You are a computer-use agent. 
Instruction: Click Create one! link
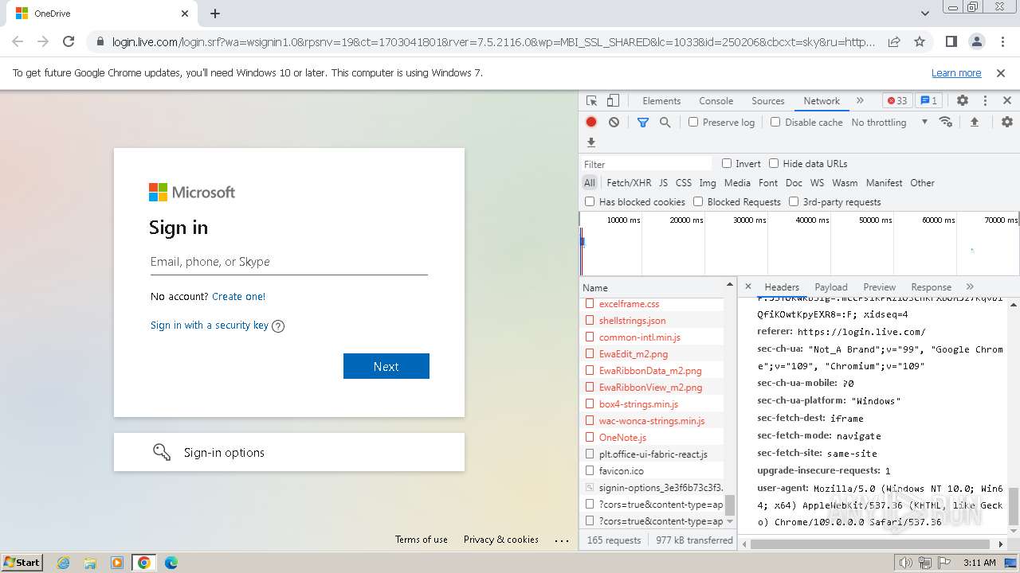238,296
